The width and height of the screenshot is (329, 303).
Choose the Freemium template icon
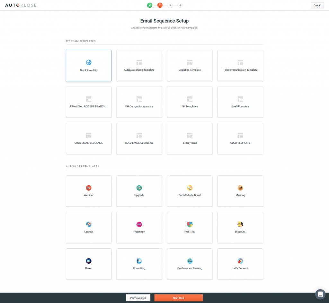pos(139,225)
